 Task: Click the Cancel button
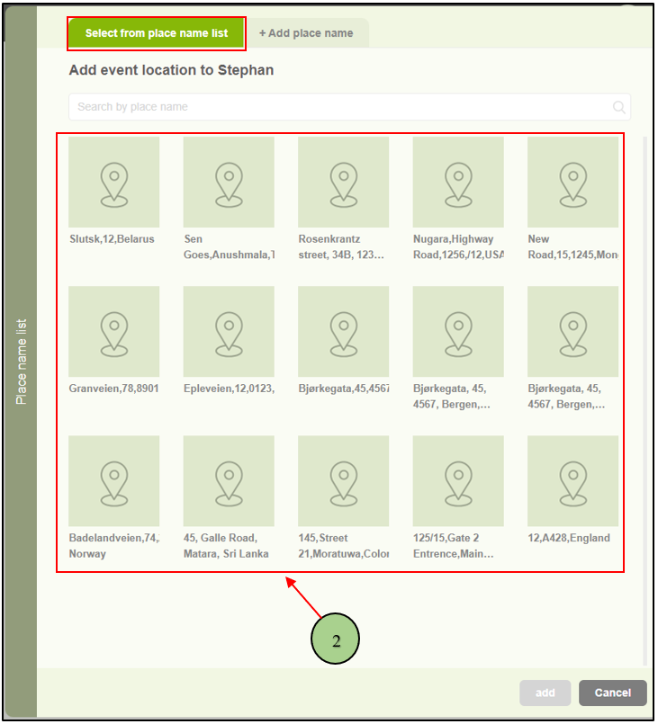[x=612, y=693]
